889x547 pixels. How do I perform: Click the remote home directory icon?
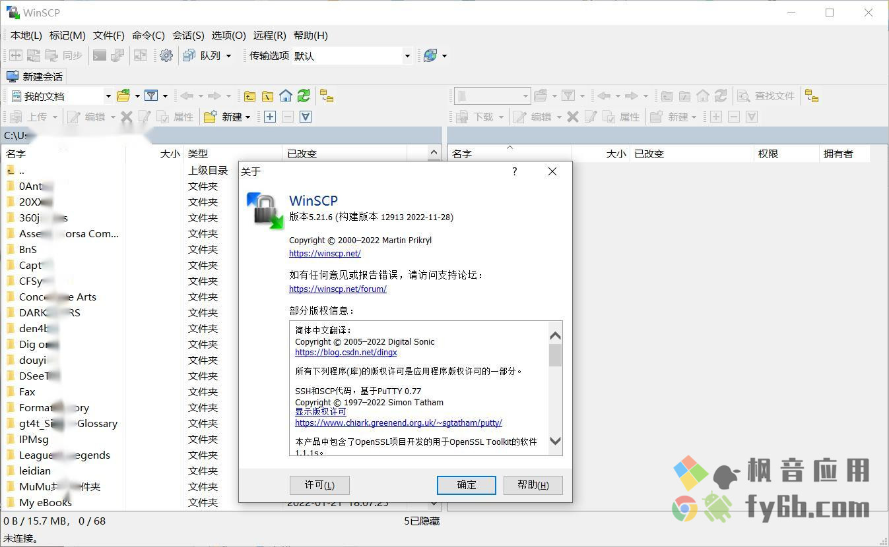pyautogui.click(x=703, y=96)
